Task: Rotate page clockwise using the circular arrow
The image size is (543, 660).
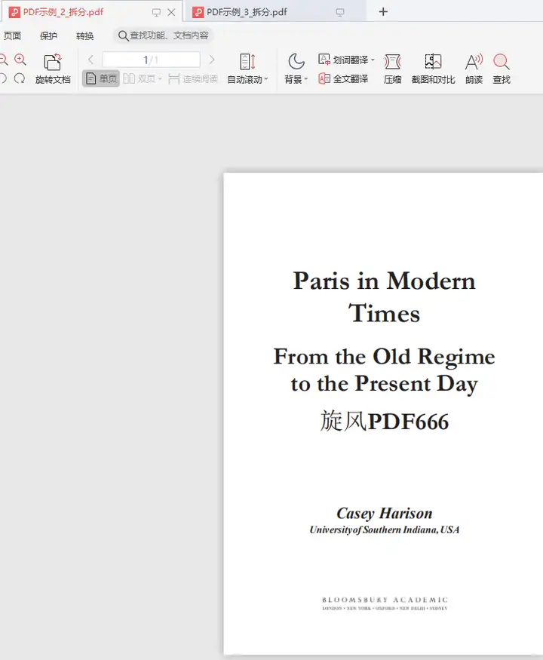Action: point(20,78)
